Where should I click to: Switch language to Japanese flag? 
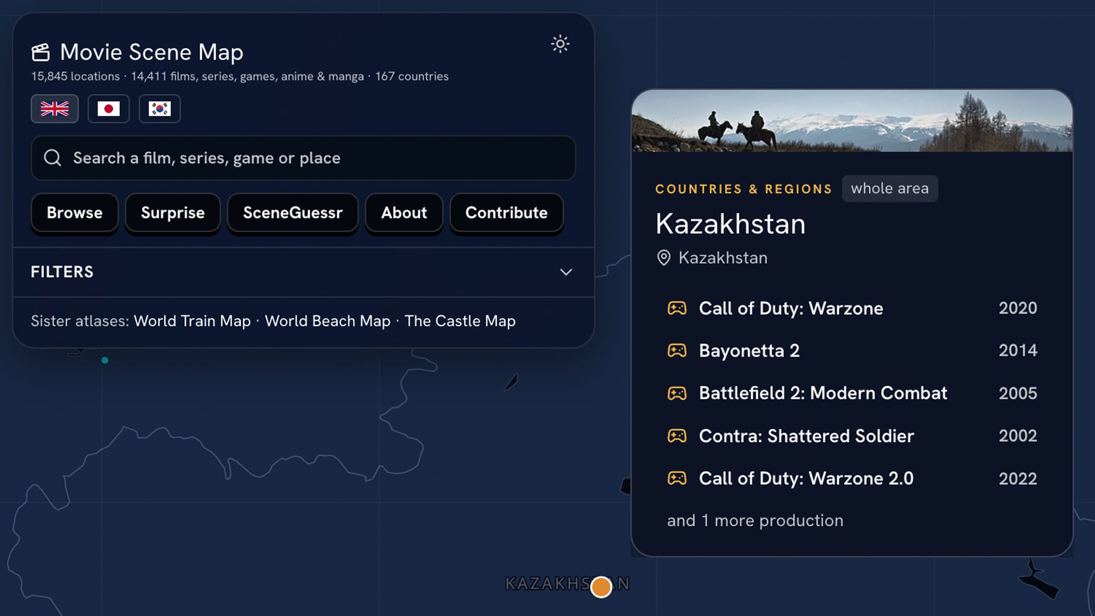(108, 108)
